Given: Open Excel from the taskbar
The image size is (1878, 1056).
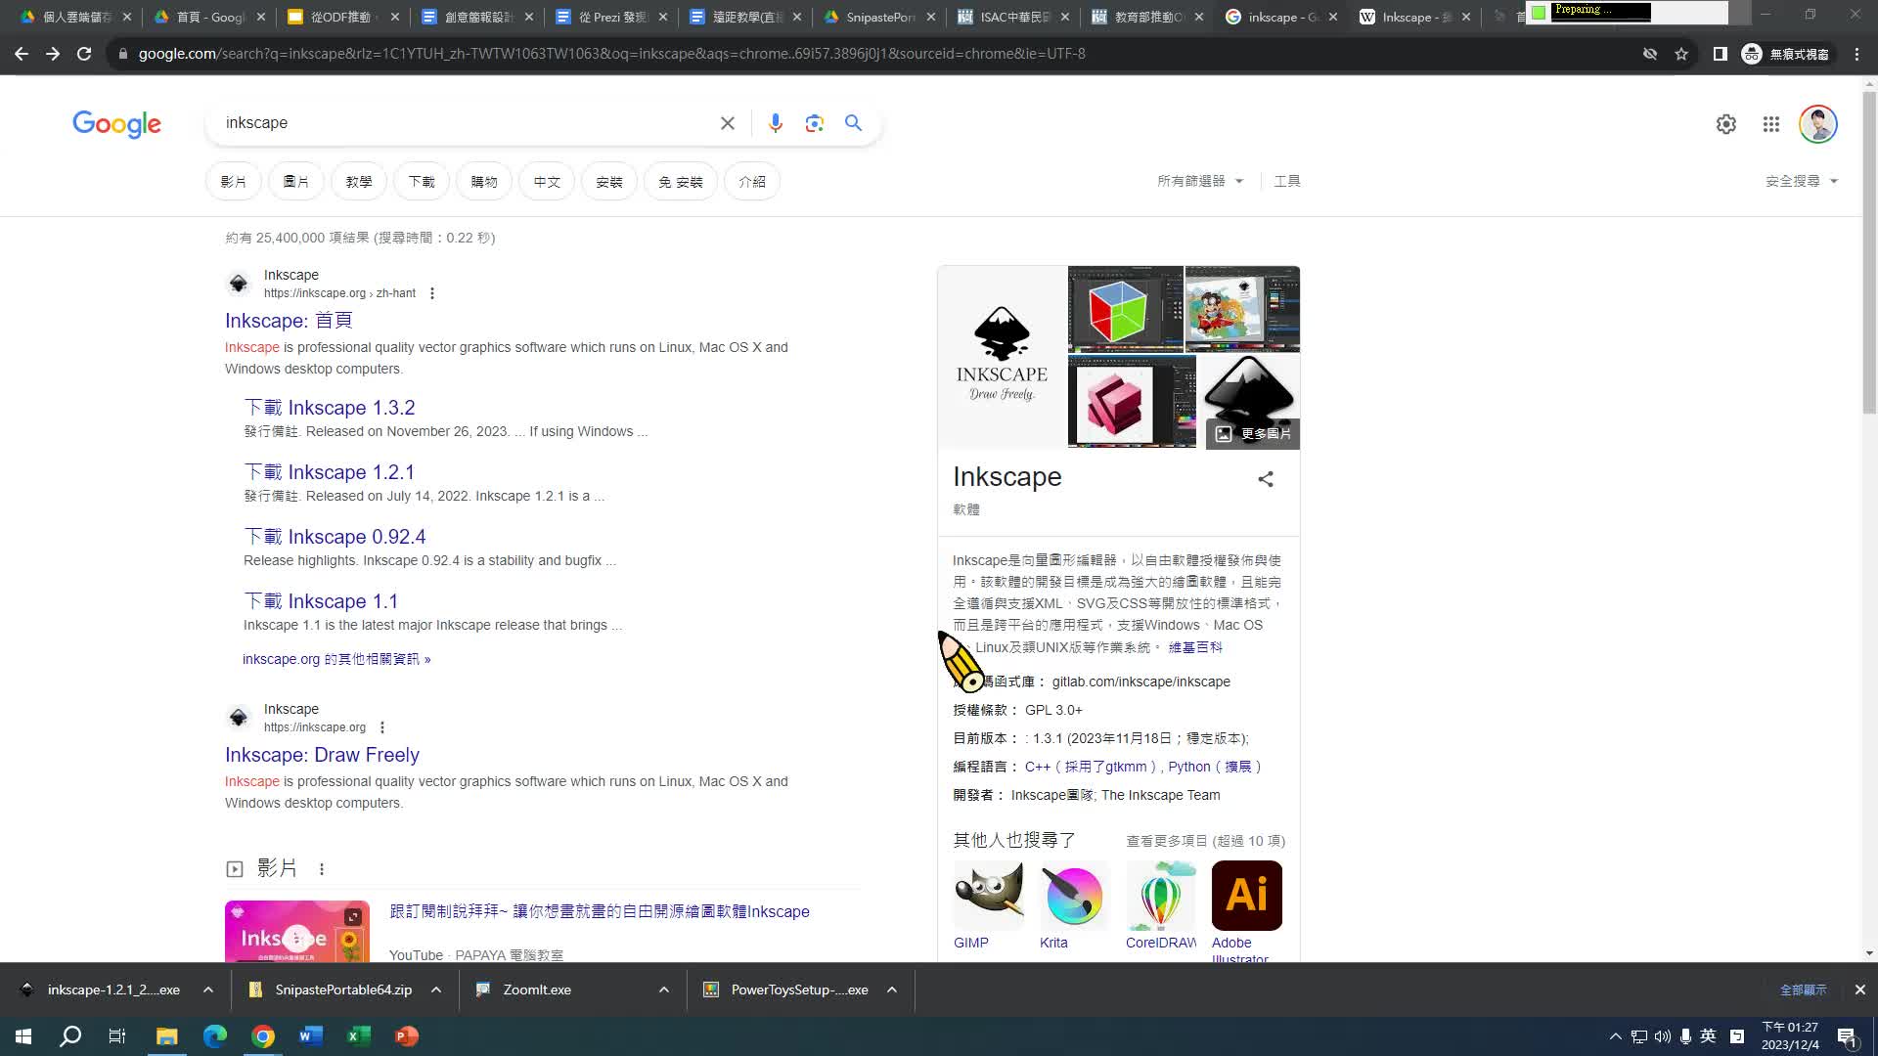Looking at the screenshot, I should [359, 1036].
